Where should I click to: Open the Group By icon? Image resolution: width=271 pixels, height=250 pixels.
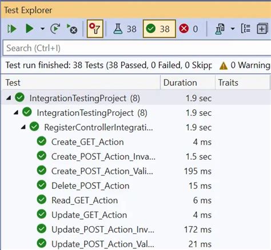[x=246, y=29]
